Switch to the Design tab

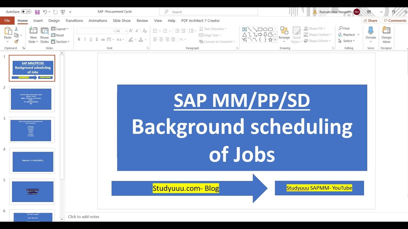point(54,21)
